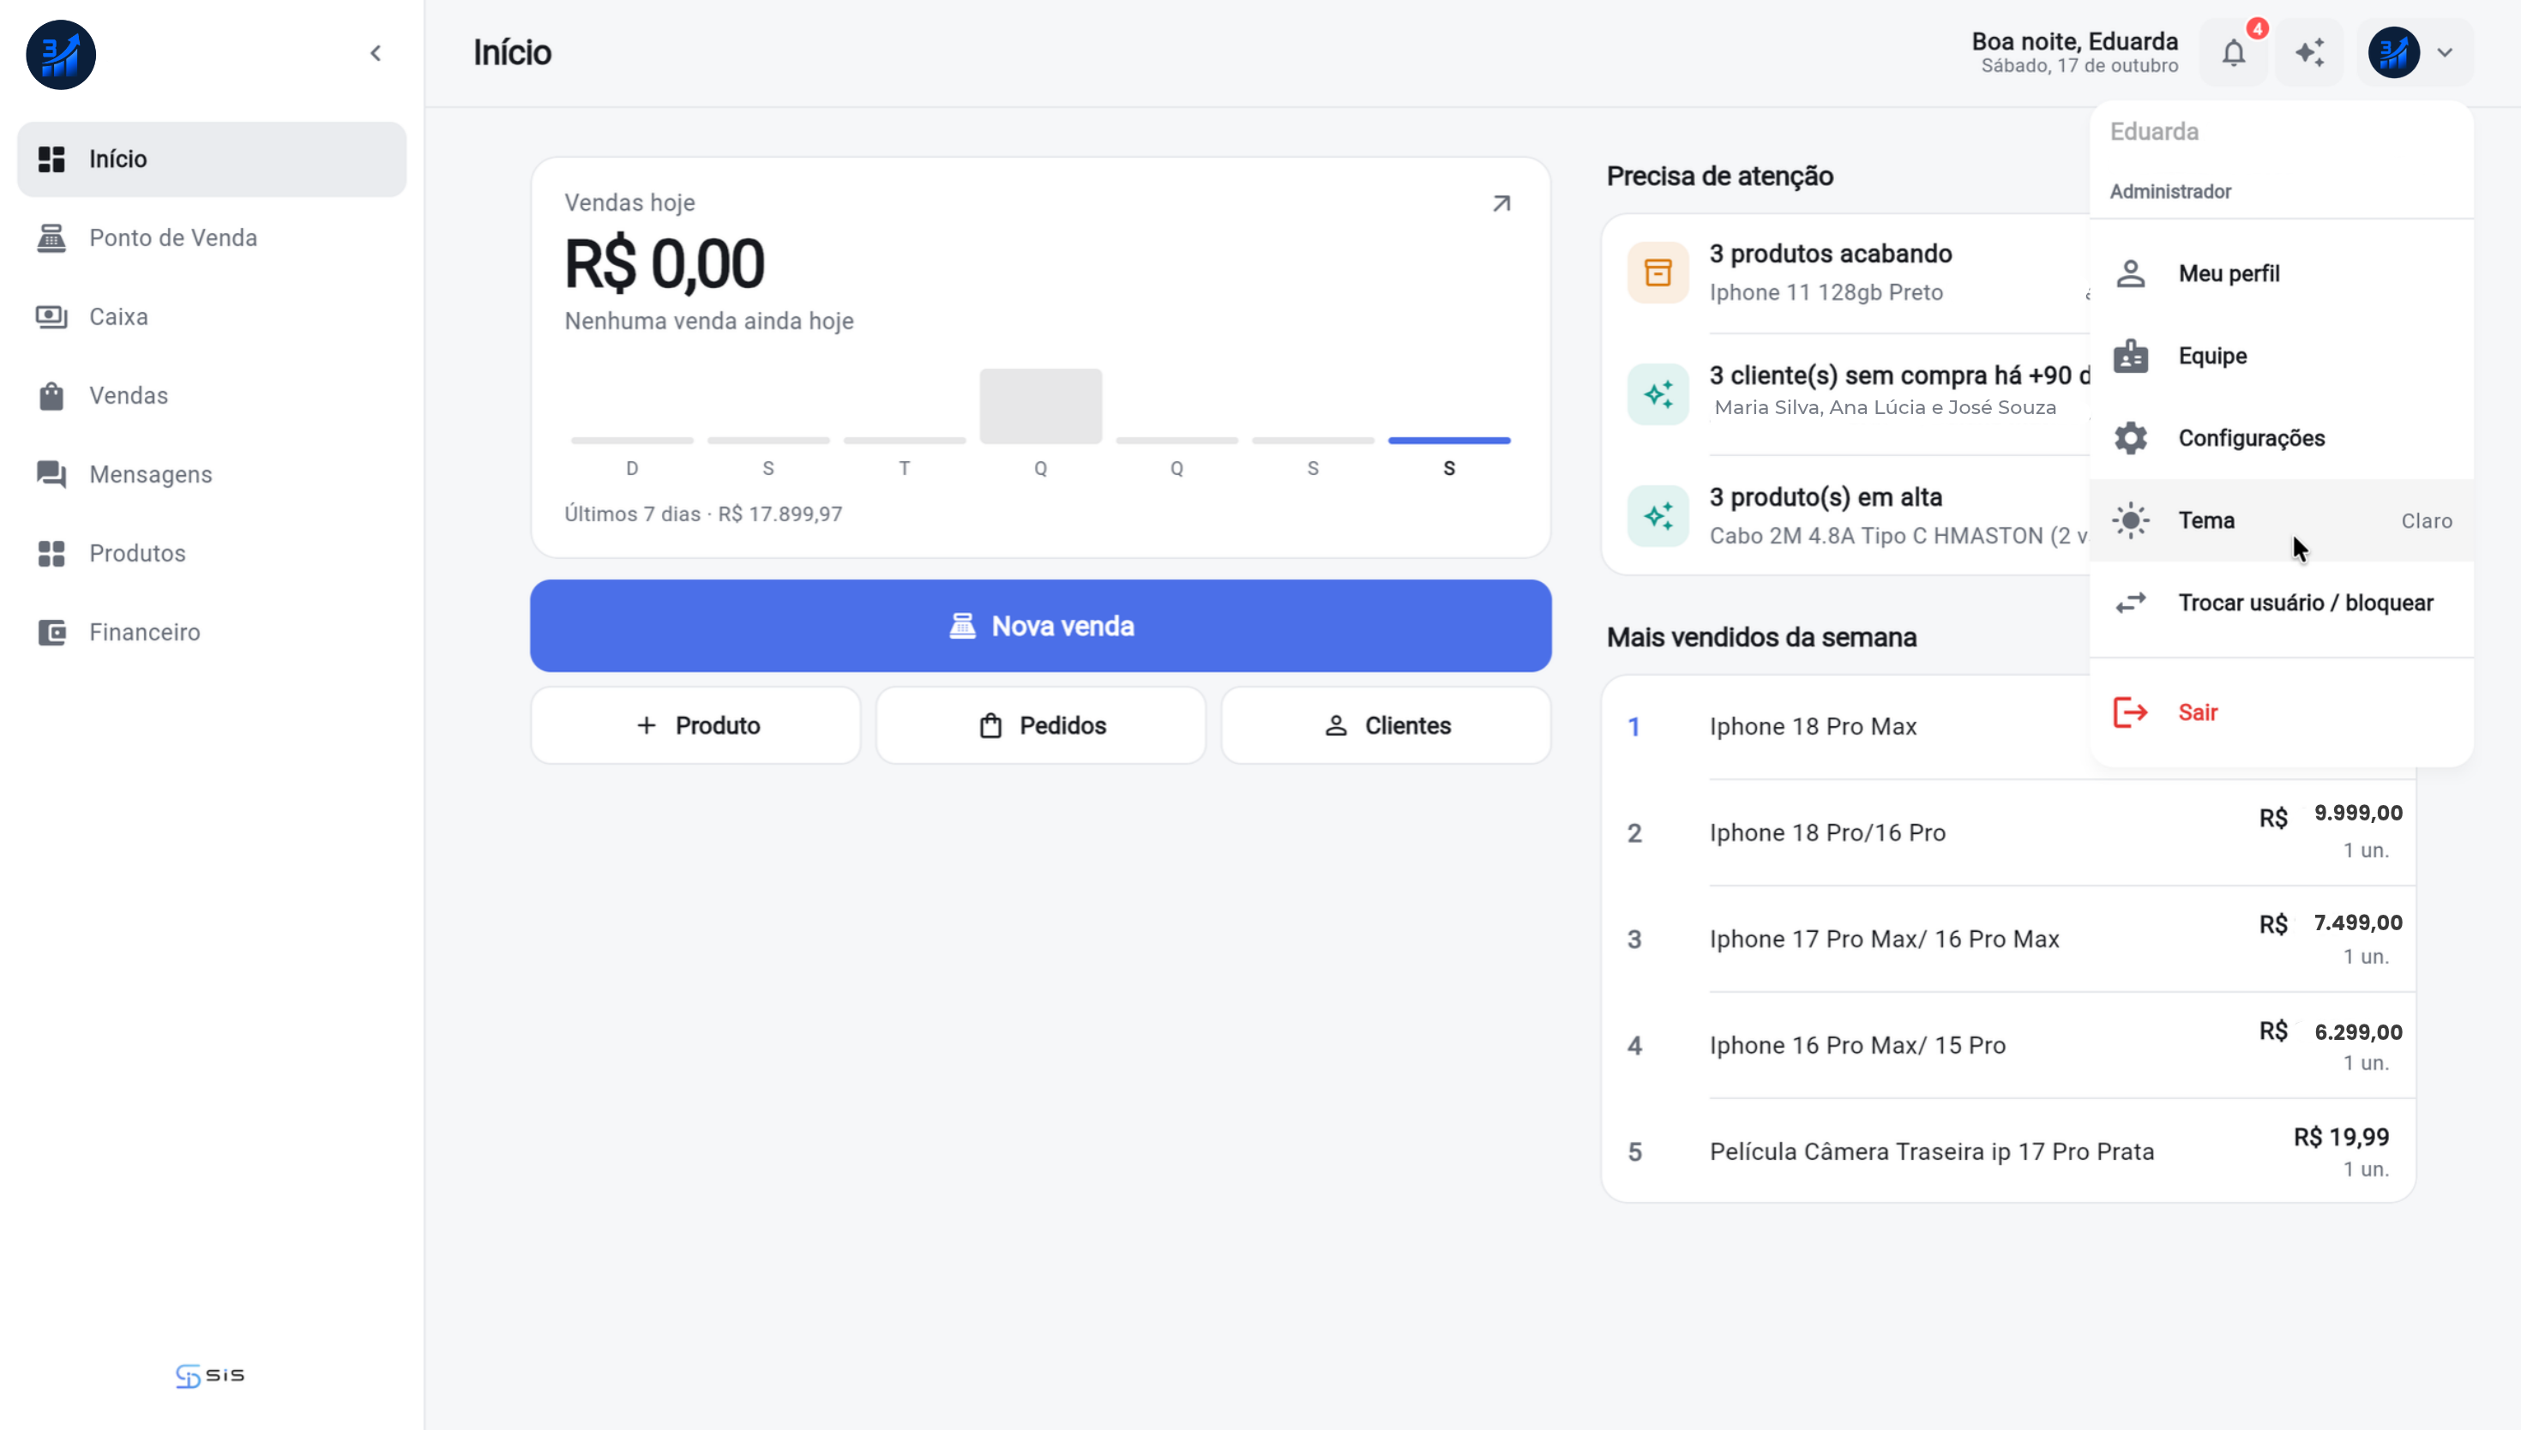Open the notifications bell icon
The image size is (2521, 1430).
coord(2233,52)
